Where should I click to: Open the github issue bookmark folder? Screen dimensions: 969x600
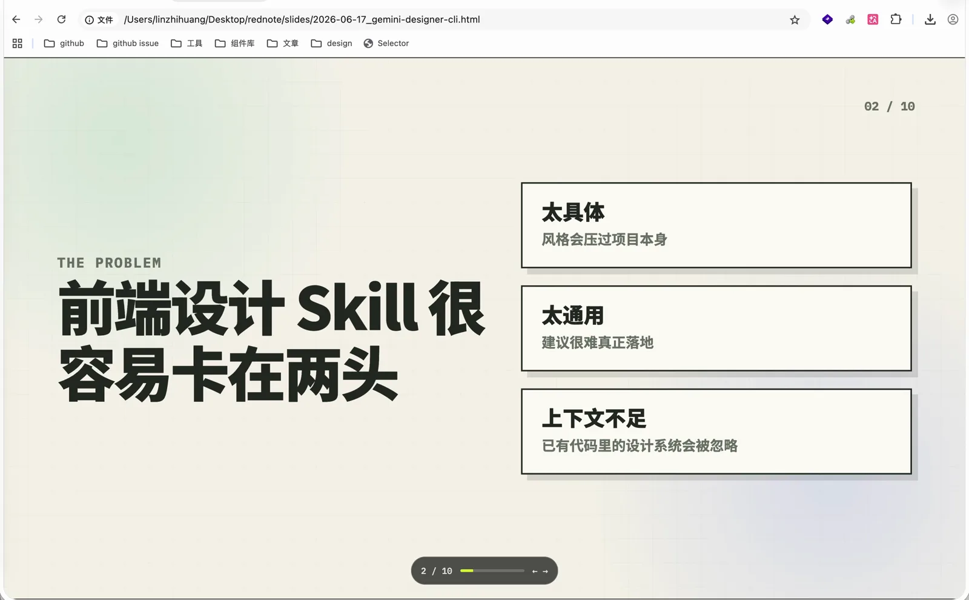tap(128, 43)
